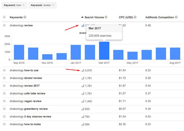
Task: Click search volume value 763
Action: click(x=87, y=117)
